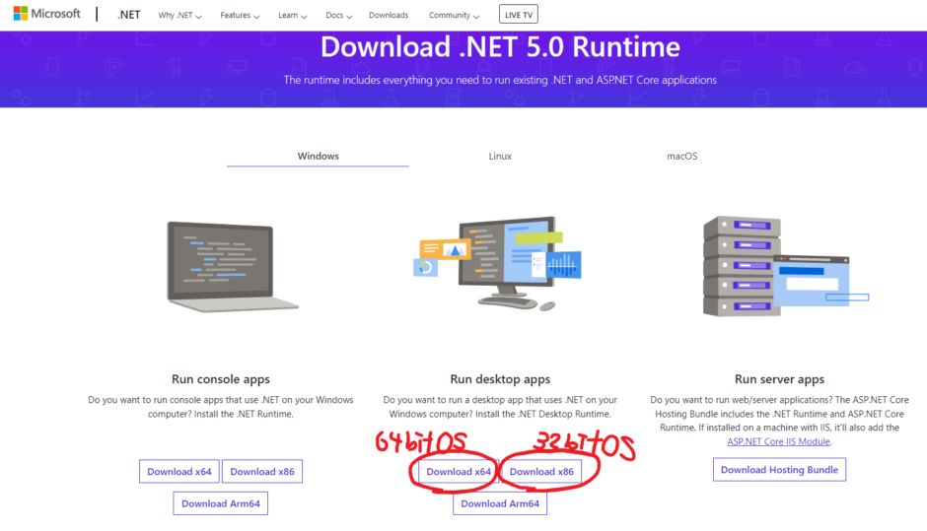Open the Features dropdown menu
This screenshot has height=531, width=927.
tap(240, 16)
